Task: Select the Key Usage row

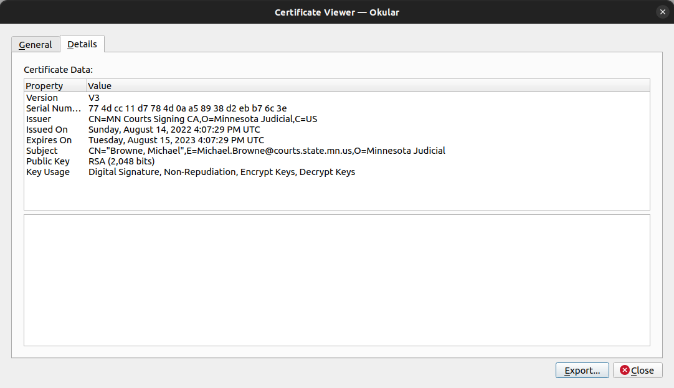Action: pos(336,172)
